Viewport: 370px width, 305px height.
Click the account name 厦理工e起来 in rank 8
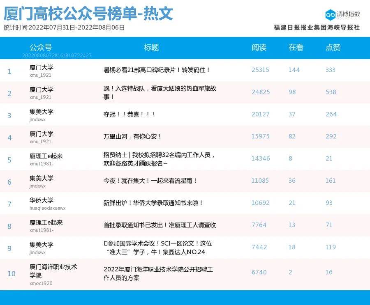click(46, 222)
